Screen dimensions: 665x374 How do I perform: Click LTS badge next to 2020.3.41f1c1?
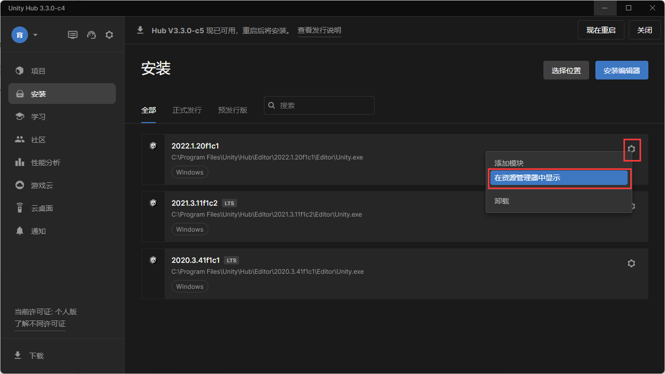point(232,260)
